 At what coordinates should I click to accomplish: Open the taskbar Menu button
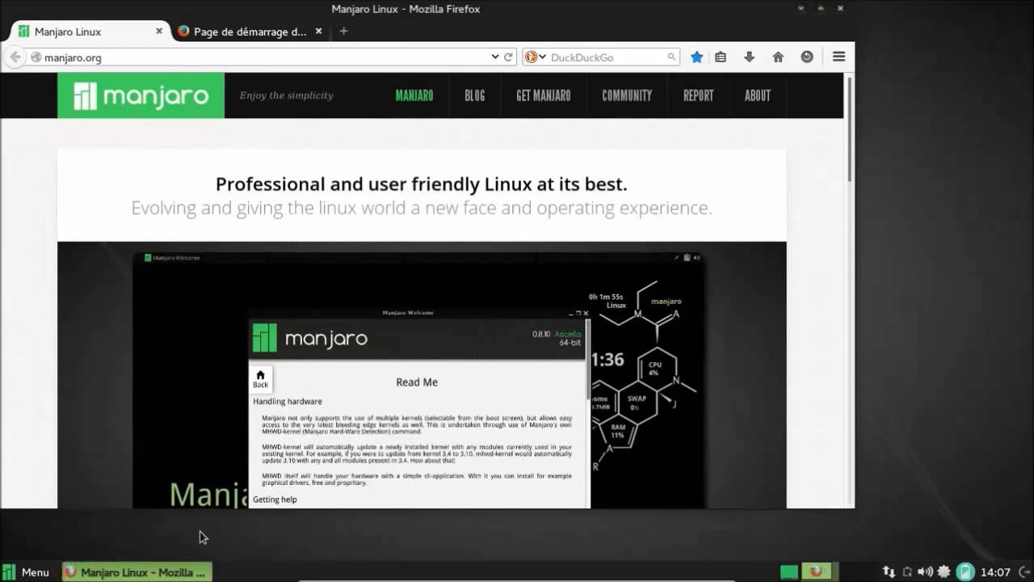[26, 571]
